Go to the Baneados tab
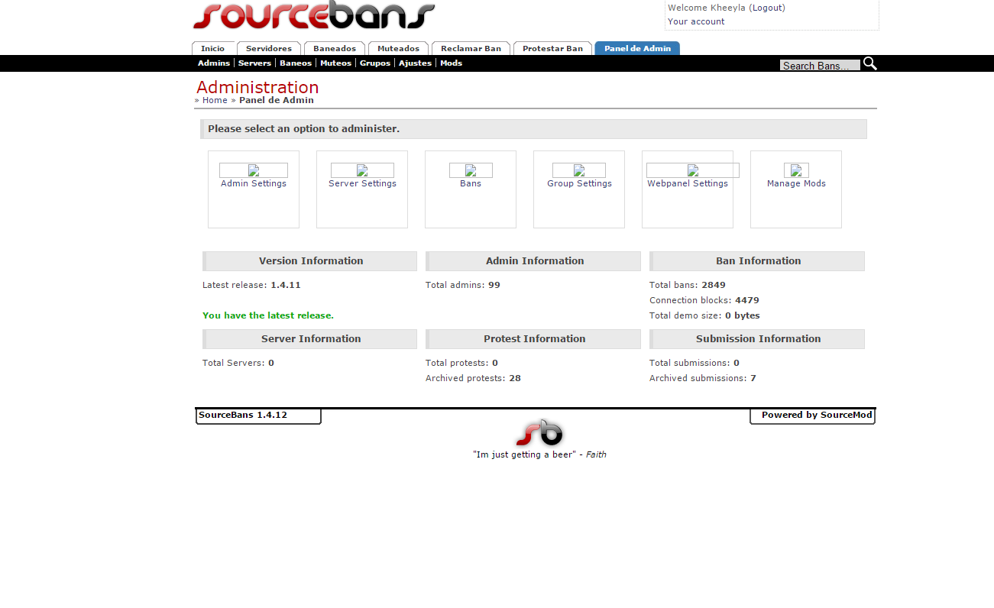 pyautogui.click(x=335, y=48)
